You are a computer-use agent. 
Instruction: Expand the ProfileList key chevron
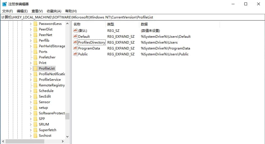tap(31, 69)
